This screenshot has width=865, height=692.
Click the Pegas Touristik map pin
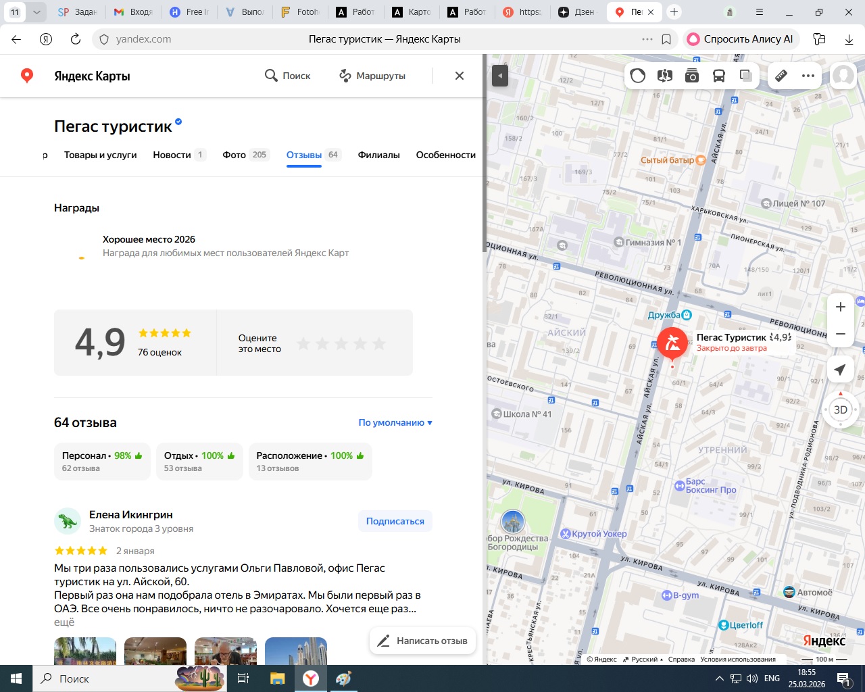click(672, 343)
